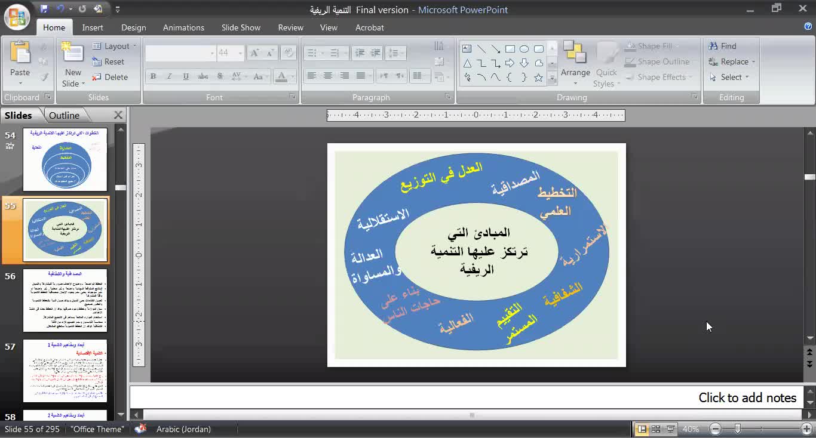Open the Font dialog launcher

293,97
